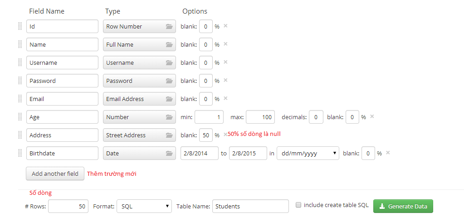Open the Row Number type selector
464x222 pixels.
coord(139,26)
